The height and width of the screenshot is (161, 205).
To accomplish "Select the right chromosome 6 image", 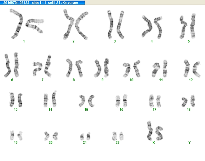I will pos(16,65).
